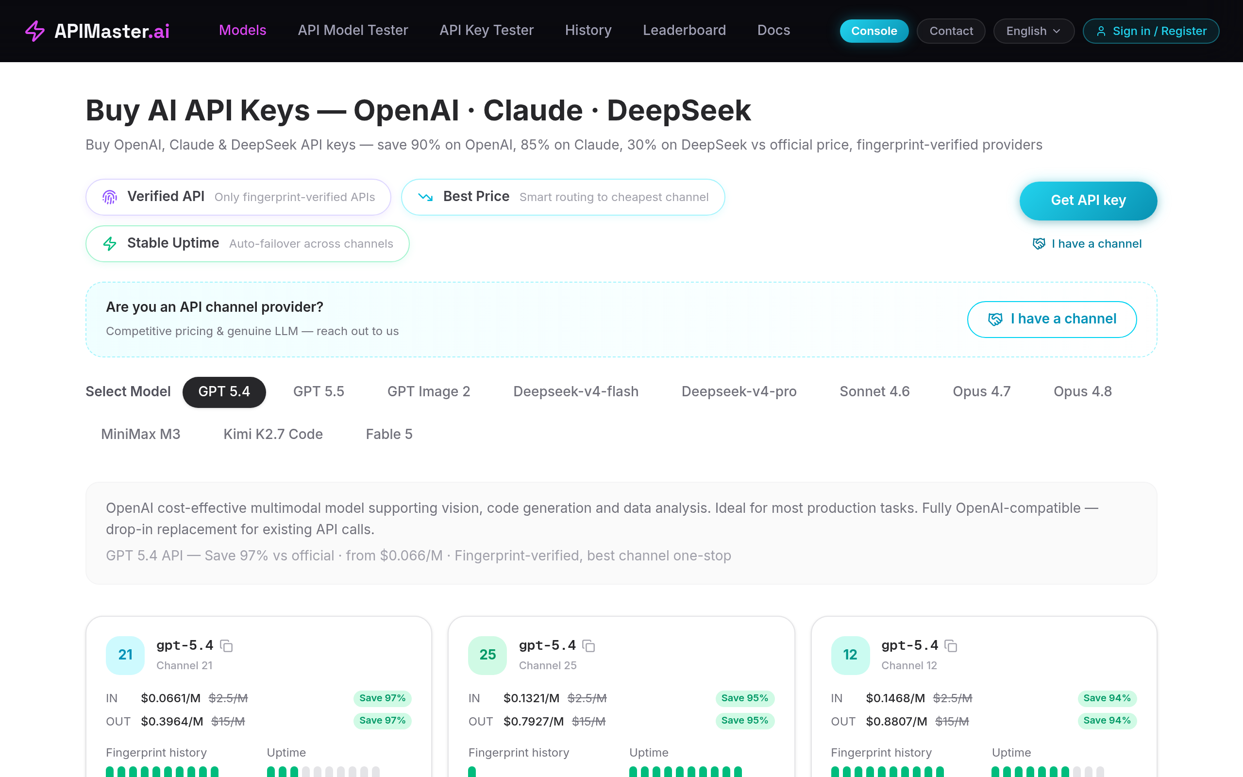The height and width of the screenshot is (777, 1243).
Task: Click the Console button
Action: click(x=873, y=31)
